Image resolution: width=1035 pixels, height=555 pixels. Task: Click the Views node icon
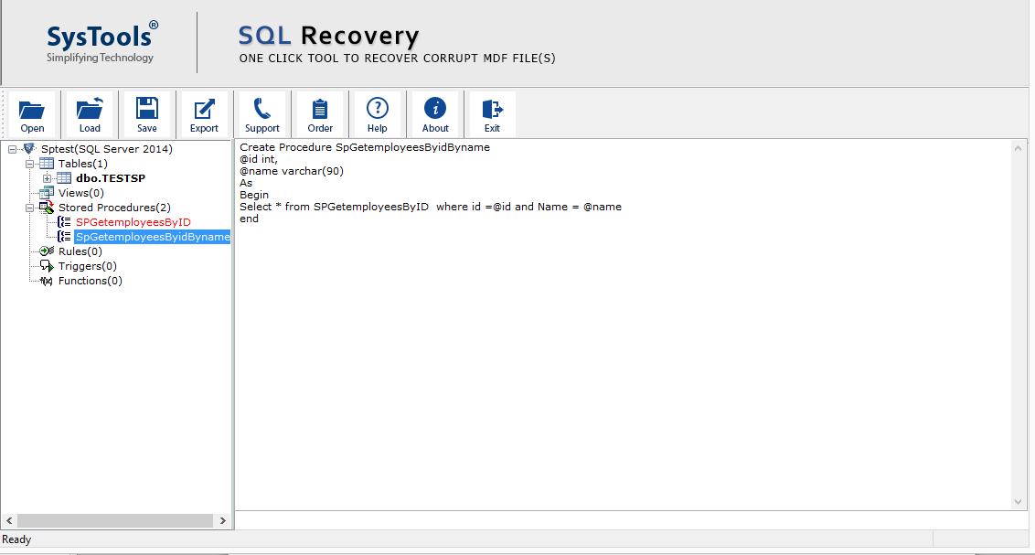(47, 193)
